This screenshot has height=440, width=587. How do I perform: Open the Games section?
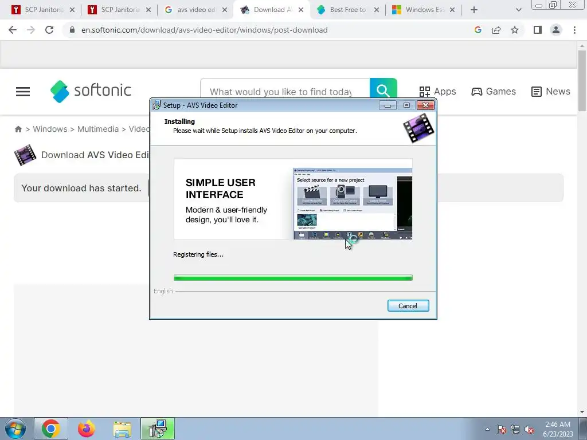[494, 91]
